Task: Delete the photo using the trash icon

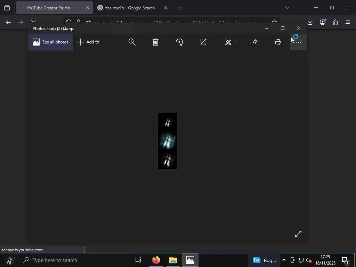Action: coord(155,42)
